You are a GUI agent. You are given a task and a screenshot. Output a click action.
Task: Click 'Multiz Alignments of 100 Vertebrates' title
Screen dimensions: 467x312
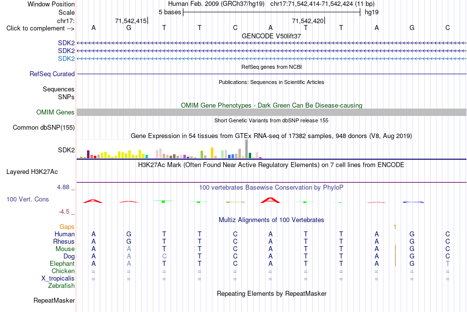(x=271, y=220)
